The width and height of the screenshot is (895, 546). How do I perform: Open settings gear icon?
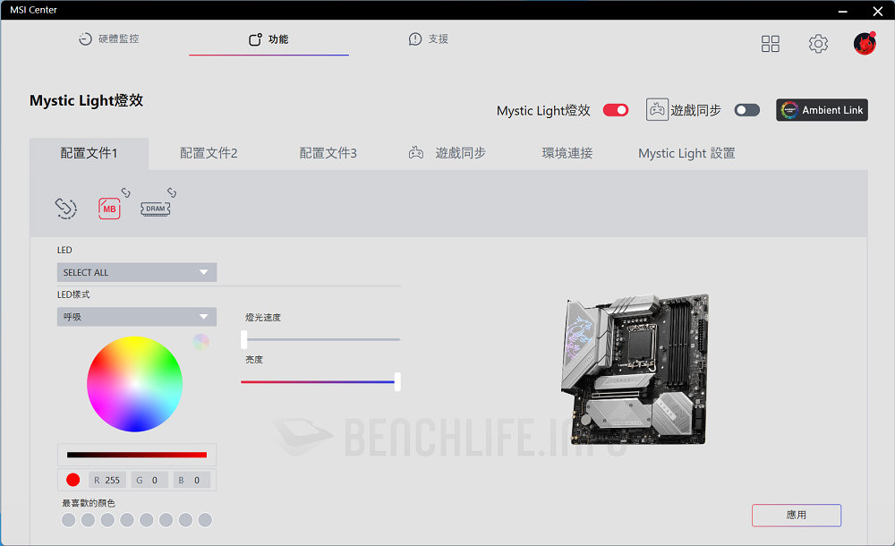pyautogui.click(x=818, y=43)
